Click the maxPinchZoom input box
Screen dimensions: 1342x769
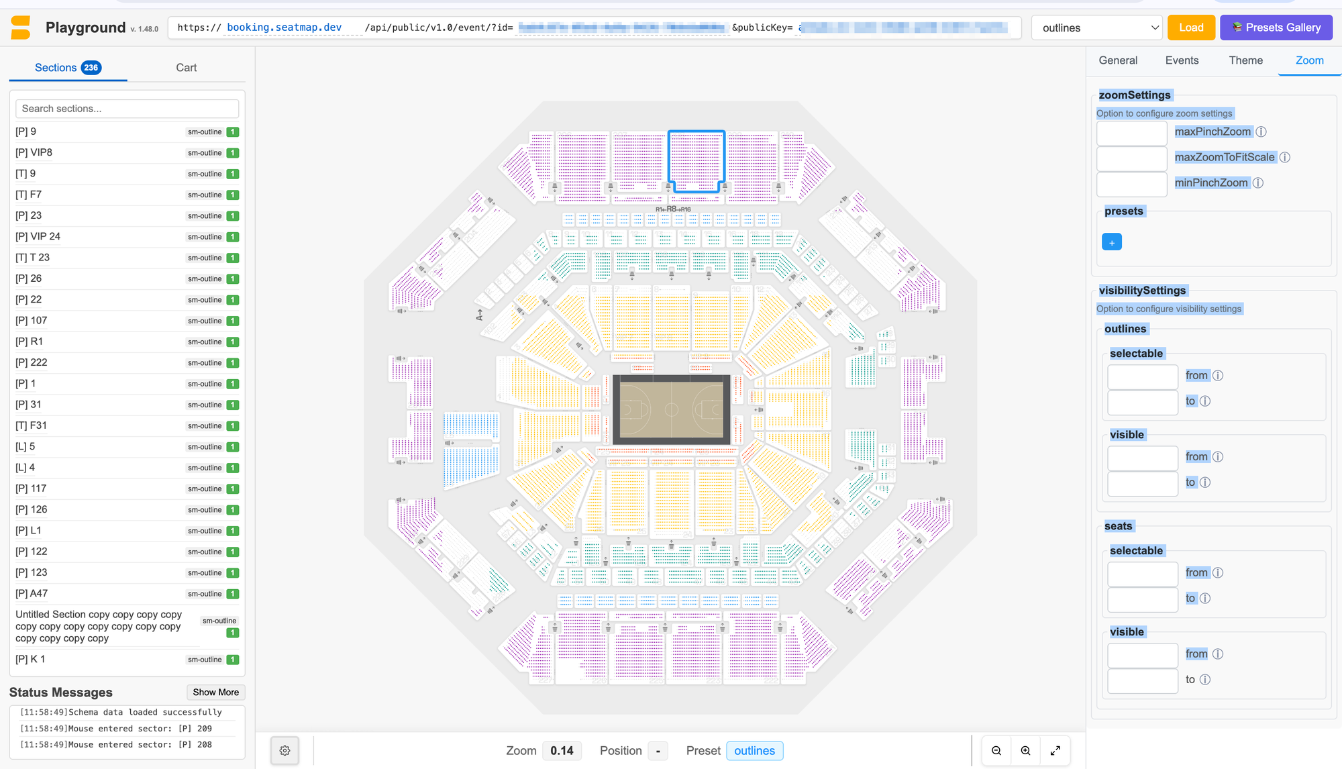click(1131, 133)
